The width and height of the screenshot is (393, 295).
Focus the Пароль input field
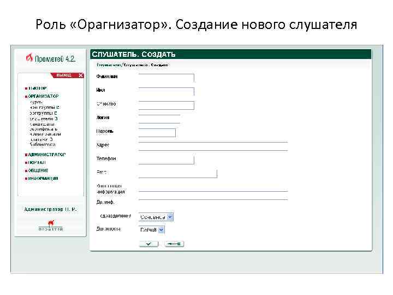tap(157, 133)
